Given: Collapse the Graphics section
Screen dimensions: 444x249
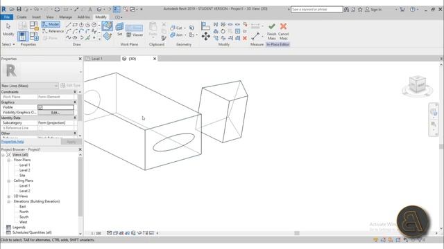Looking at the screenshot, I should (75, 102).
